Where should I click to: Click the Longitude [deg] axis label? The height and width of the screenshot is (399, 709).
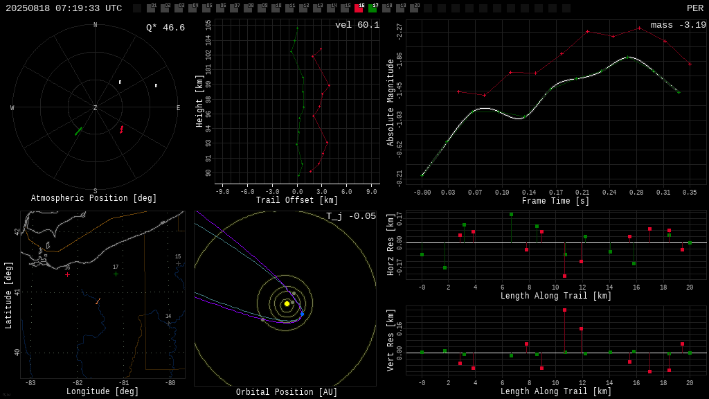pyautogui.click(x=102, y=391)
